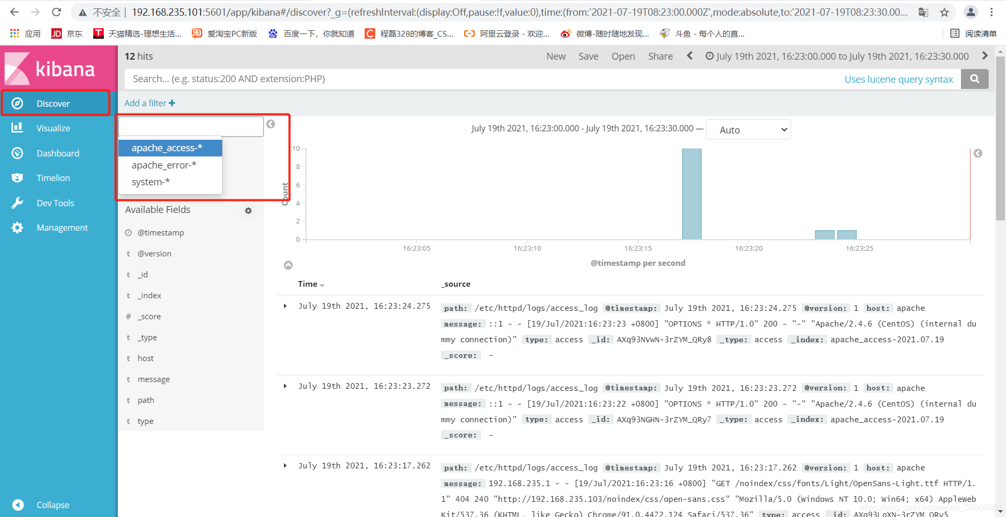Click the Kibana logo
The image size is (1006, 517).
50,69
